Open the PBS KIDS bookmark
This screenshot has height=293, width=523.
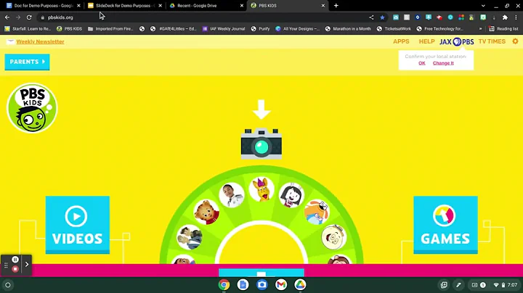70,29
